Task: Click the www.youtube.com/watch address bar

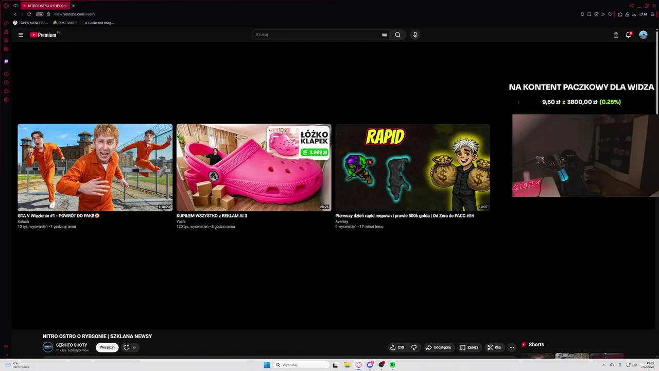Action: [x=74, y=14]
